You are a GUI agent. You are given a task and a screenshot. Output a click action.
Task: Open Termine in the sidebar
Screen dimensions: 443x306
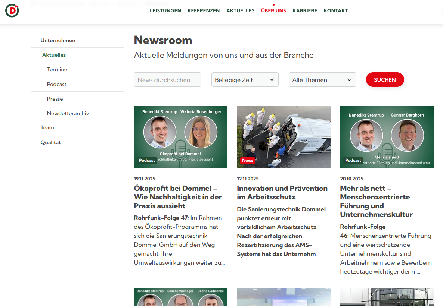(57, 70)
